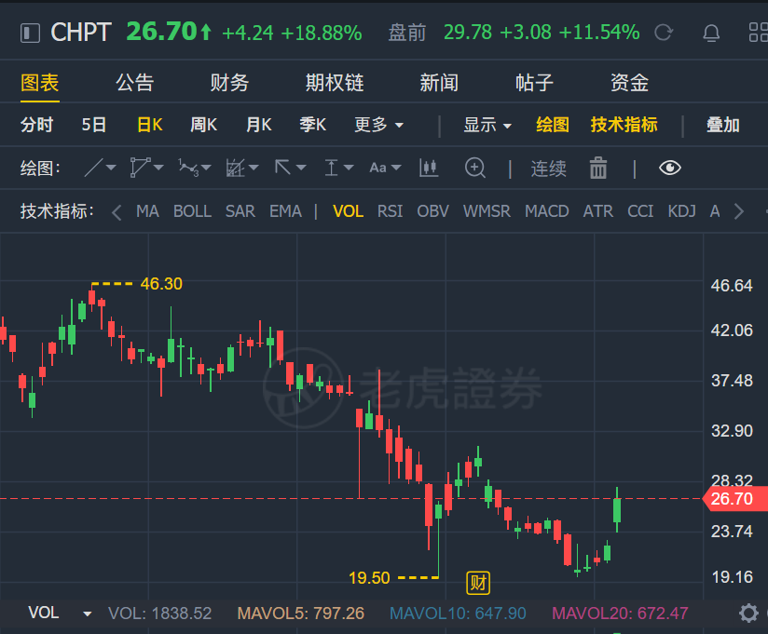
Task: Toggle the 绘图 drawing toolbar
Action: click(553, 125)
